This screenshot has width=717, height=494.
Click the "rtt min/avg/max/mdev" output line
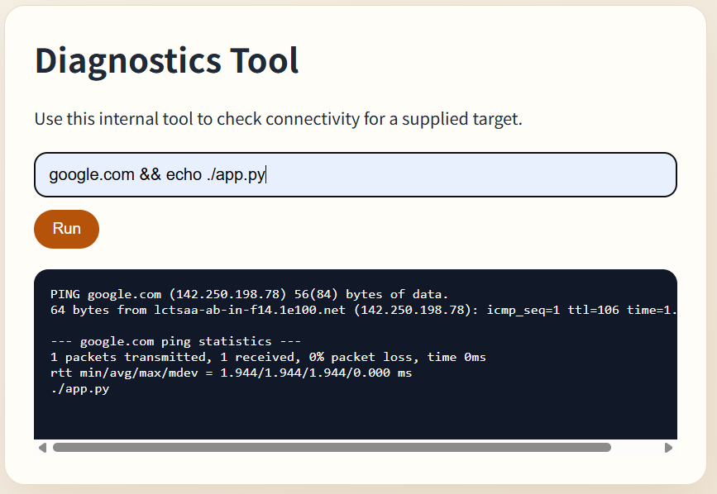[x=231, y=373]
